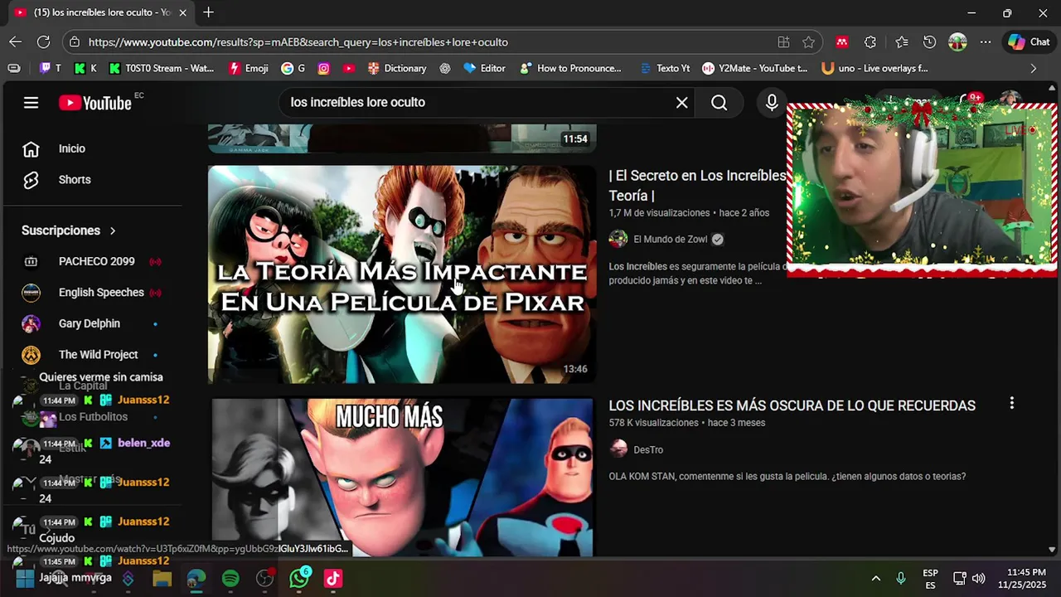1061x597 pixels.
Task: Show hidden system tray icons
Action: click(875, 578)
